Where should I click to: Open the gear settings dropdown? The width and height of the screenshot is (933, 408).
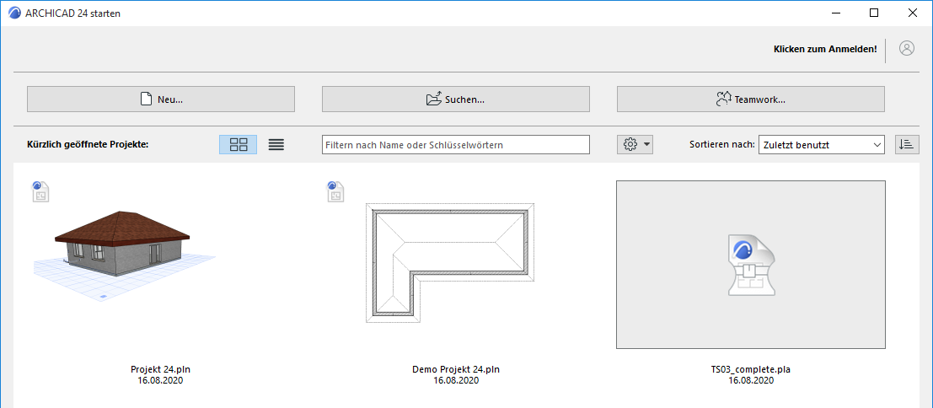635,144
